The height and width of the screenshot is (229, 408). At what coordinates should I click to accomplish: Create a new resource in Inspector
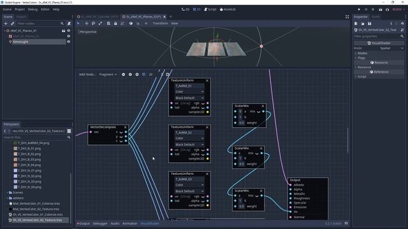pos(356,24)
